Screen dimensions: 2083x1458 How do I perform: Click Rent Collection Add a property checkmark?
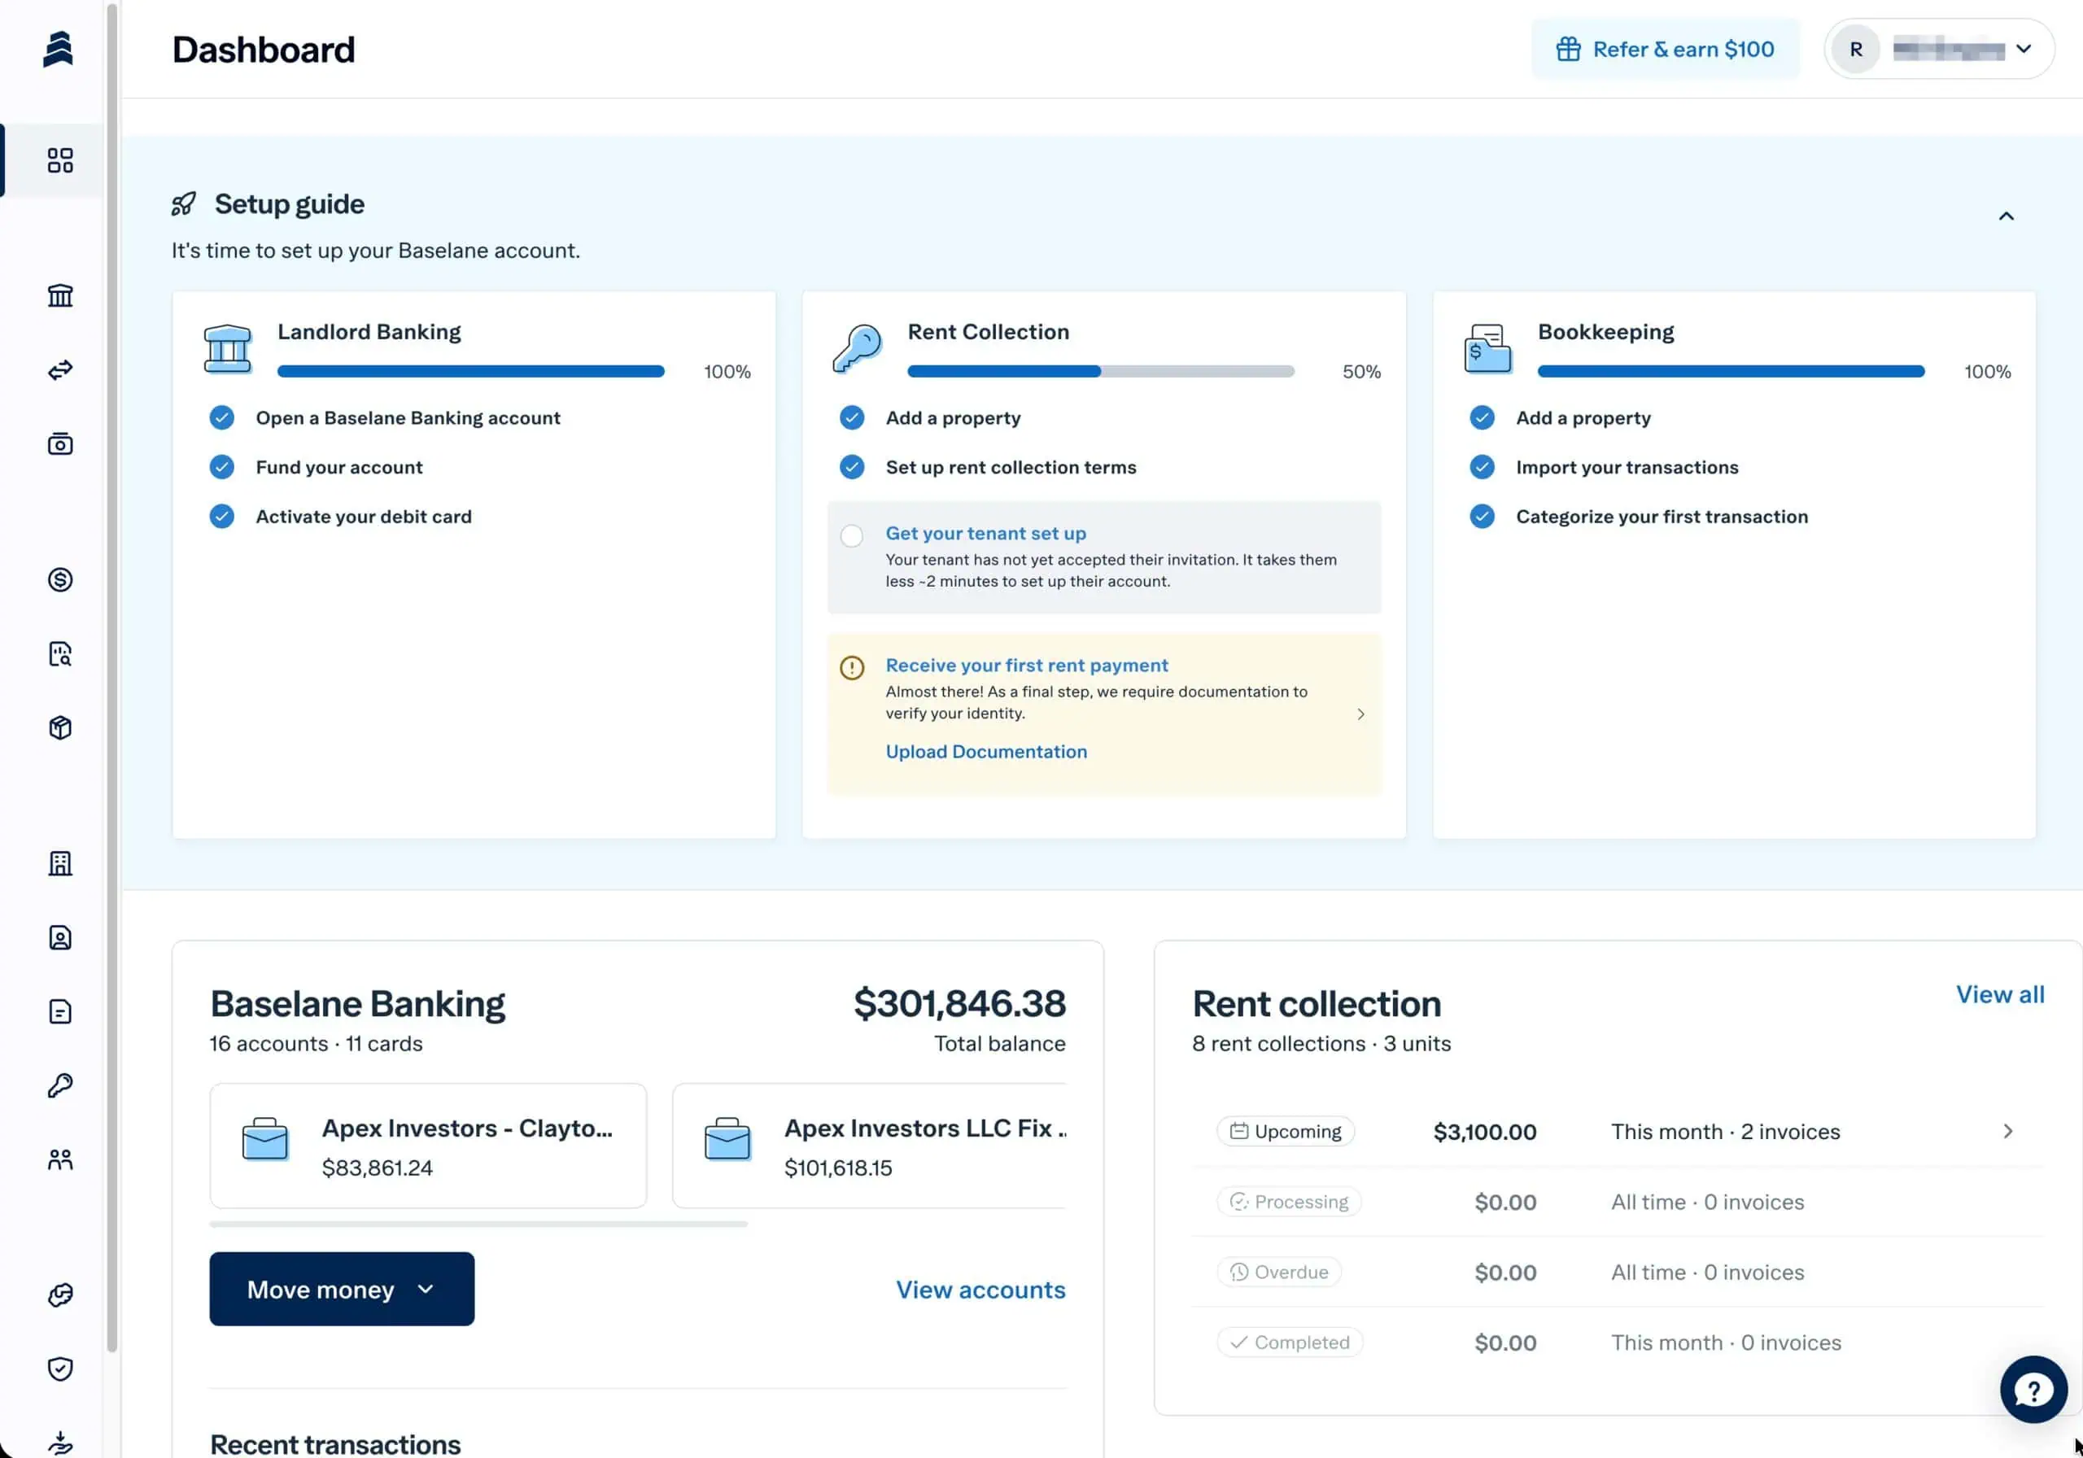[852, 417]
